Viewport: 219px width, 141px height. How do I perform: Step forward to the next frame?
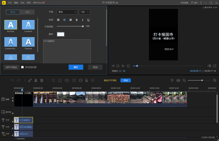pyautogui.click(x=123, y=66)
